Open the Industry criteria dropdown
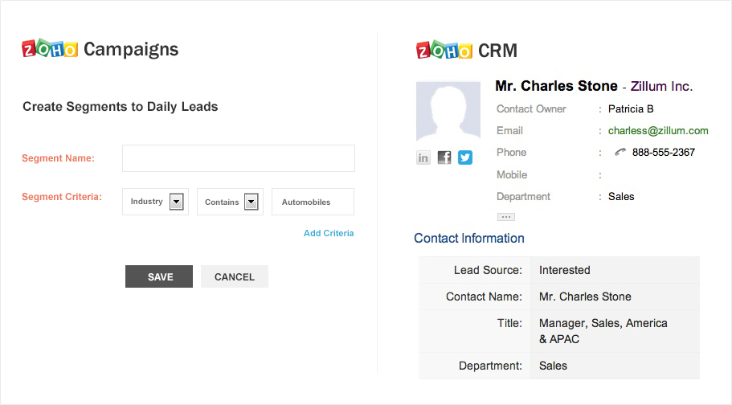732x405 pixels. click(x=177, y=202)
